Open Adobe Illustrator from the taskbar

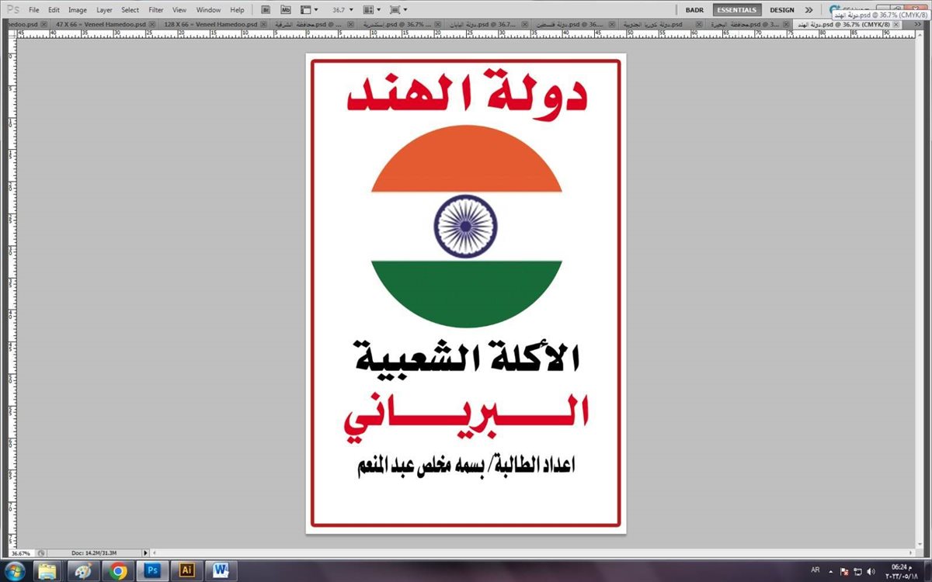[x=186, y=570]
